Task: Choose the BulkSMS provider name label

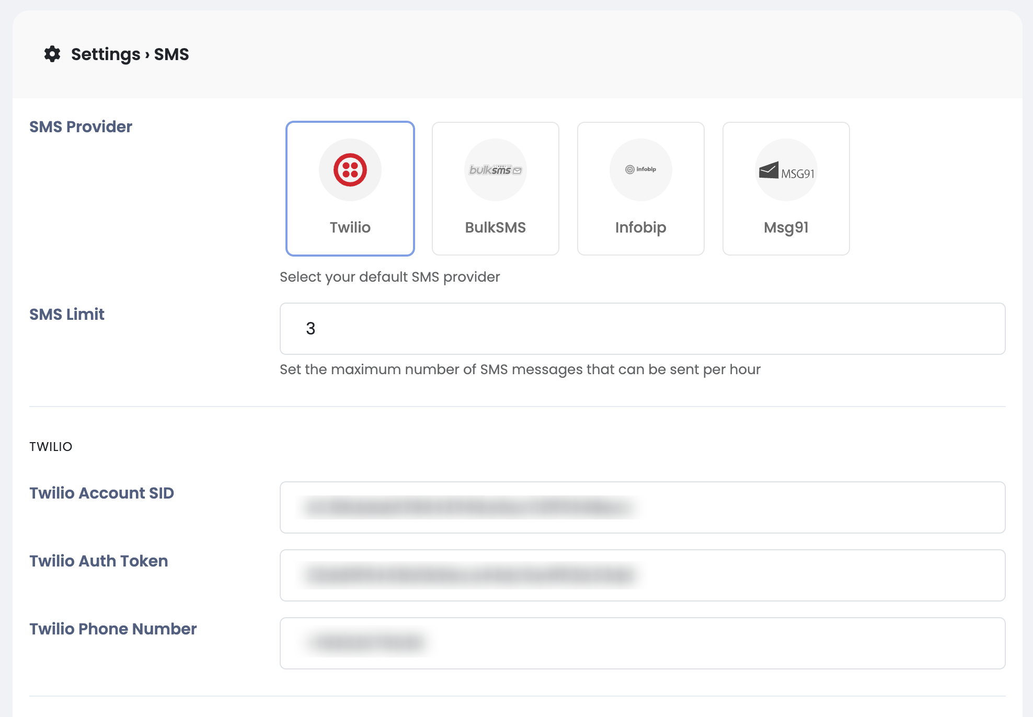Action: click(495, 227)
